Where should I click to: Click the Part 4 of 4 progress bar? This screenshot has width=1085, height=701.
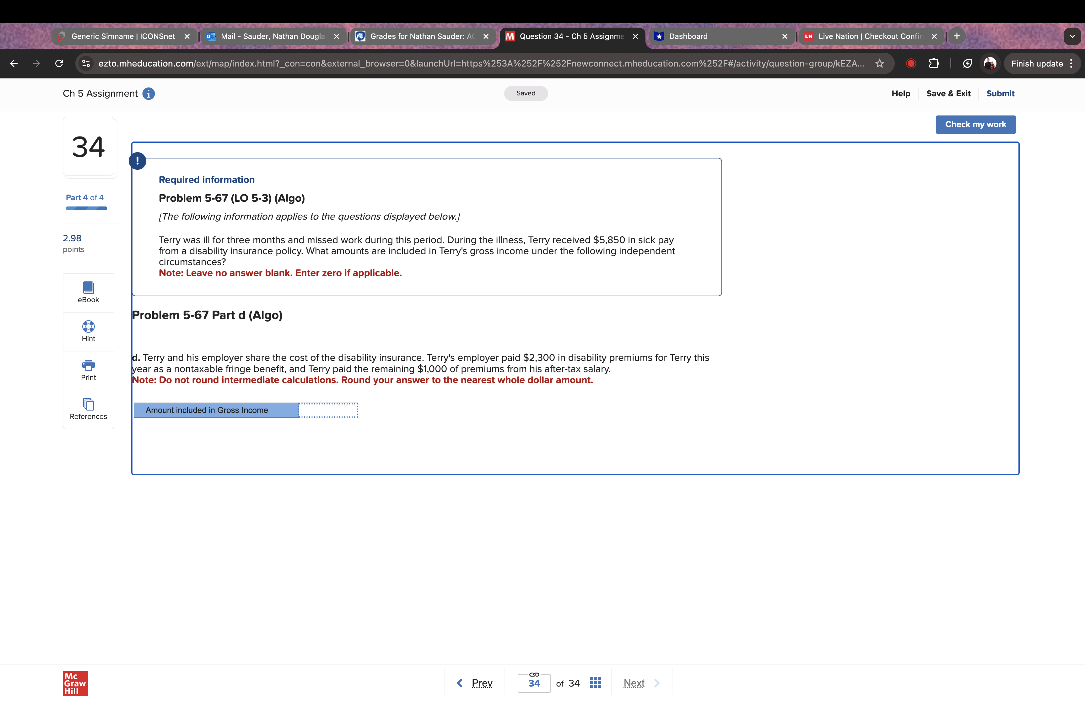click(x=86, y=208)
